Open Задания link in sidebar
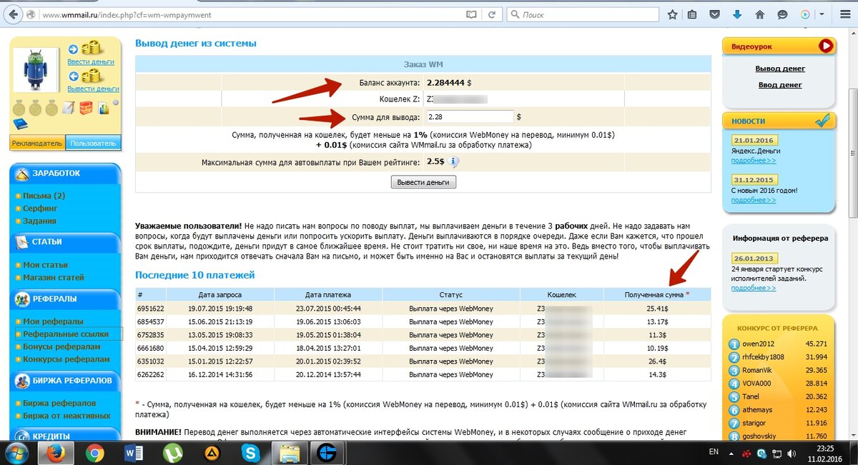 coord(39,221)
